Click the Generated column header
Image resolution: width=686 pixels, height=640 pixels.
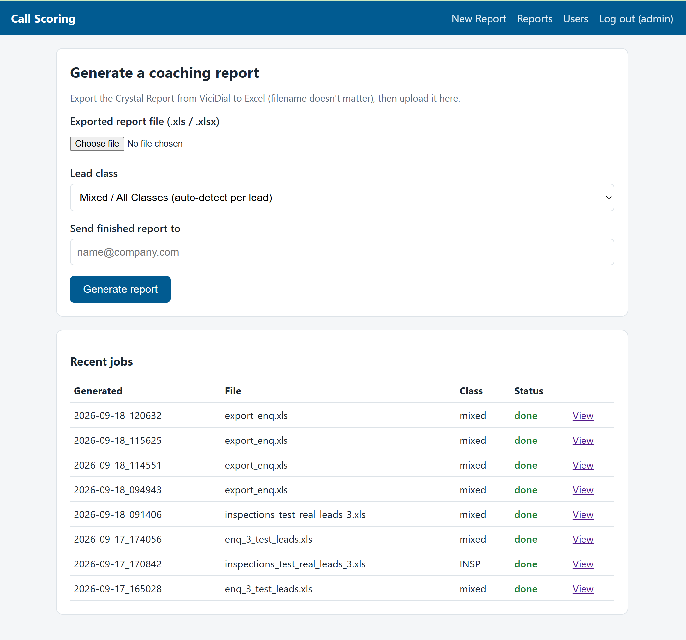(98, 391)
